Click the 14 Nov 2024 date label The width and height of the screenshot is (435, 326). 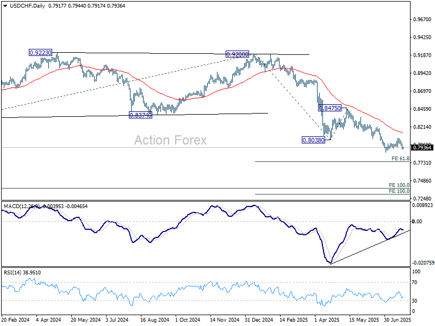coord(225,320)
